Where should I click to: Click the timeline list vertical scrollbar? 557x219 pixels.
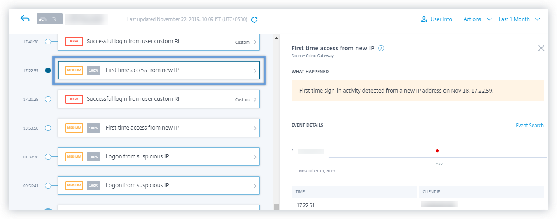(275, 123)
